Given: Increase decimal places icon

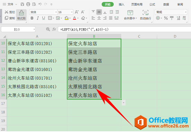Looking at the screenshot, I should [x=178, y=18].
